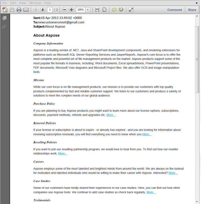Go to previous page arrow
This screenshot has height=204, width=201.
pos(36,10)
